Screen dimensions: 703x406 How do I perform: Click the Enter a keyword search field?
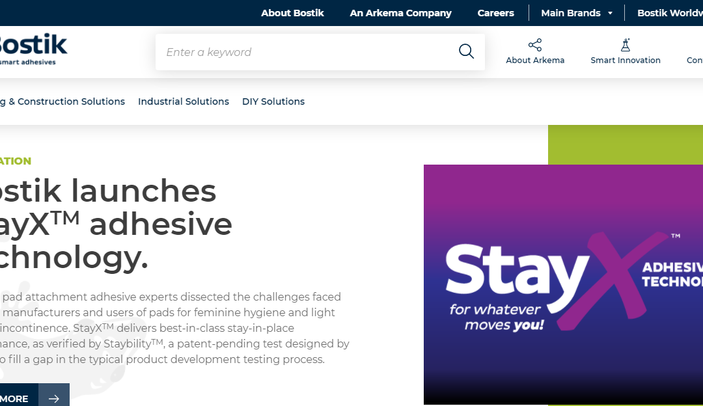coord(320,52)
